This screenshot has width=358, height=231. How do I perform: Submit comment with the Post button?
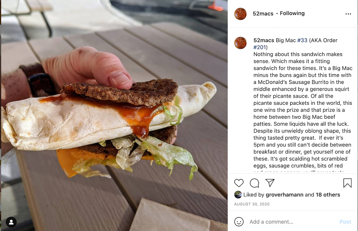coord(345,222)
